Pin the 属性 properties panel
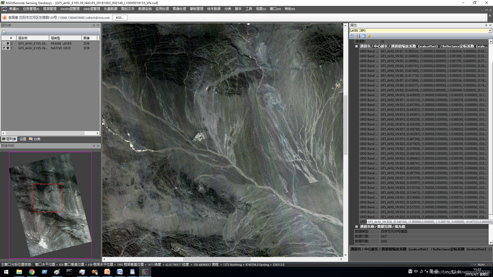This screenshot has width=493, height=277. [x=486, y=25]
